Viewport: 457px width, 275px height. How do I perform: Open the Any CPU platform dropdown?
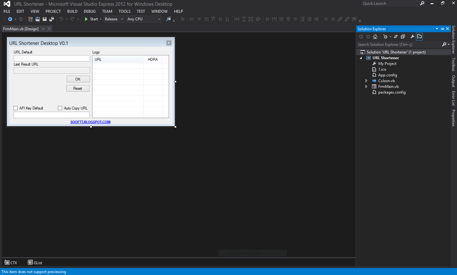point(159,19)
